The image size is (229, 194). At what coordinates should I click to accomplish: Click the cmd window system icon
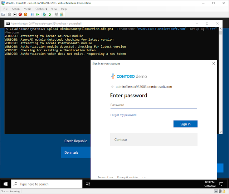(8, 24)
